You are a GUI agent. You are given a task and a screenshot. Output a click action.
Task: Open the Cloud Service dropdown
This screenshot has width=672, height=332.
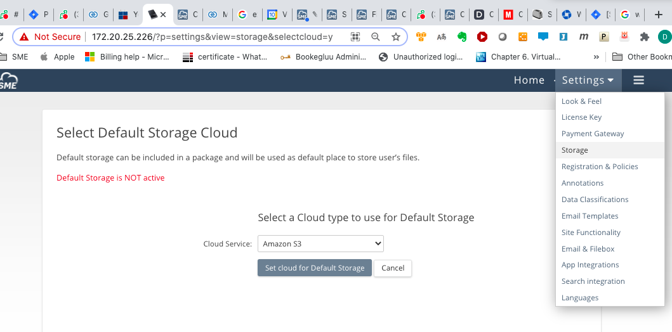[320, 243]
